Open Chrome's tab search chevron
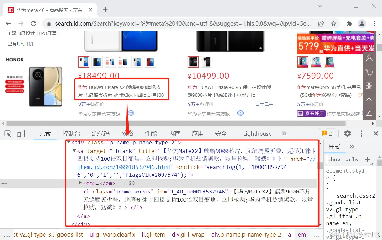The height and width of the screenshot is (240, 382). pyautogui.click(x=320, y=6)
